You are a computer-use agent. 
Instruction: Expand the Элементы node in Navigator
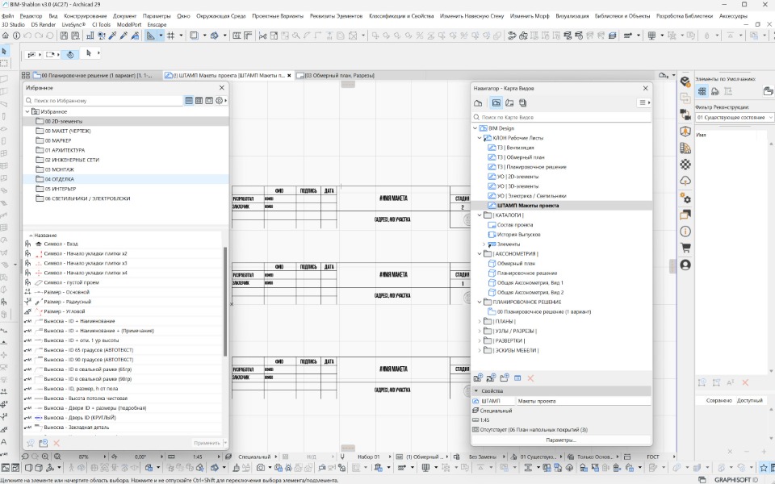tap(484, 244)
